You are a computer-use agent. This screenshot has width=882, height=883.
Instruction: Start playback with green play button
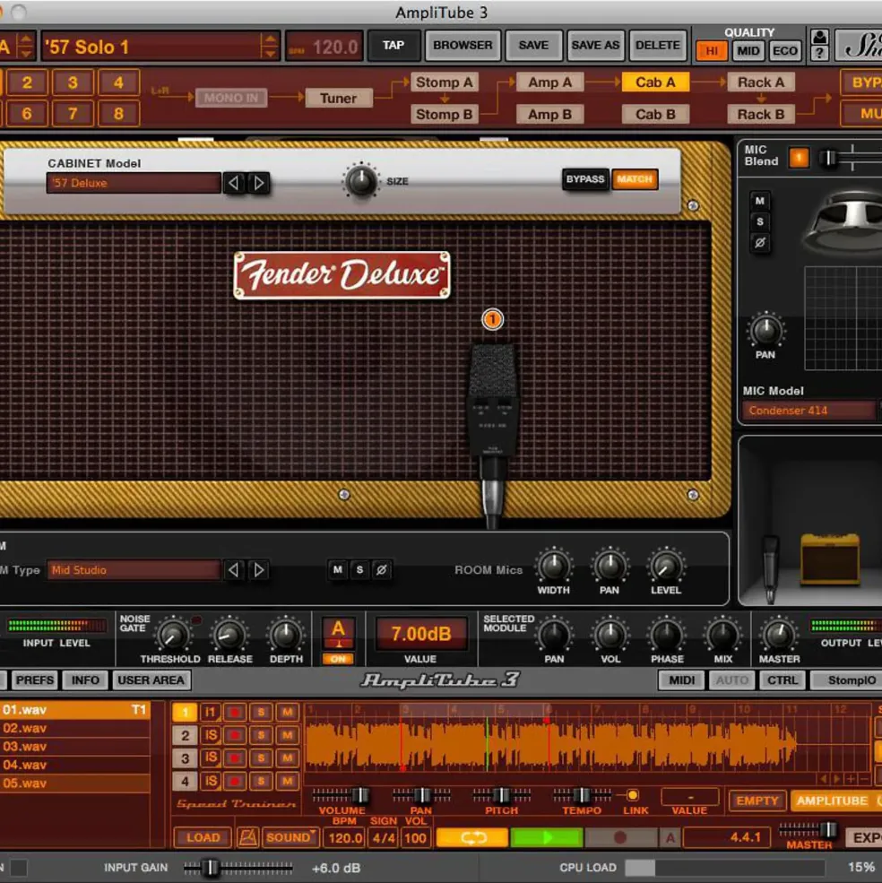pos(547,837)
